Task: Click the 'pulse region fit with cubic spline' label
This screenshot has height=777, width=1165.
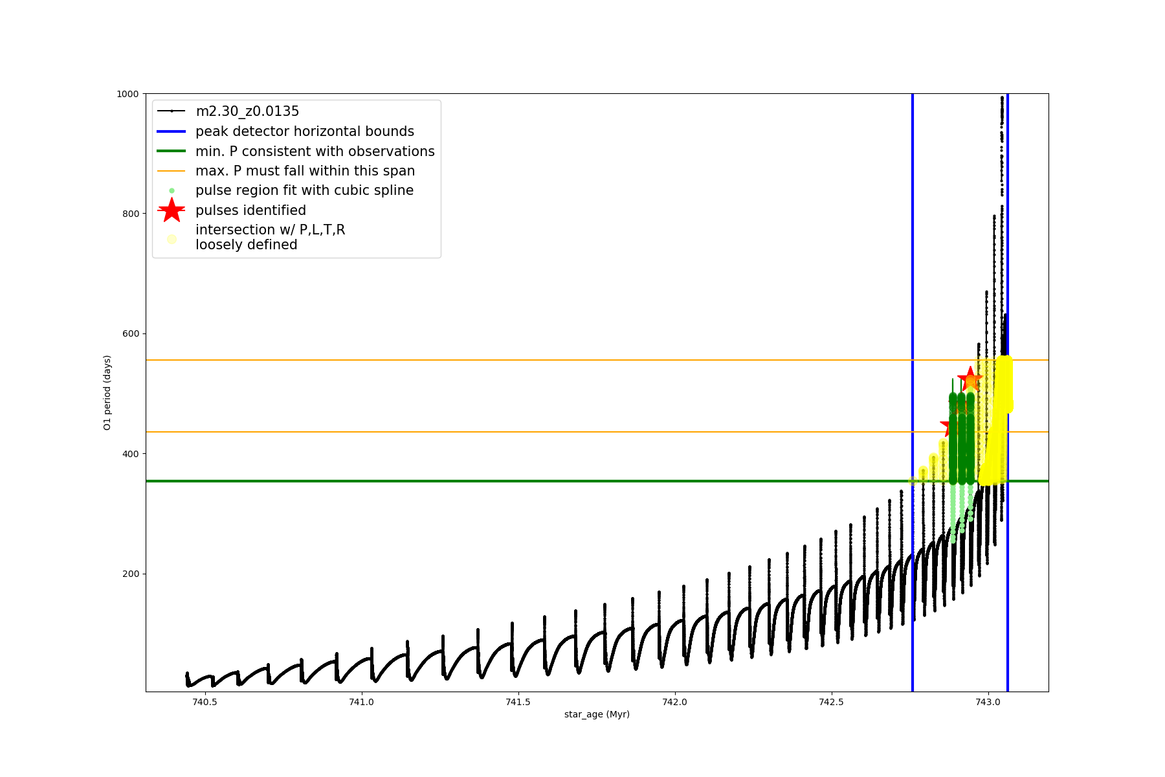Action: click(304, 190)
